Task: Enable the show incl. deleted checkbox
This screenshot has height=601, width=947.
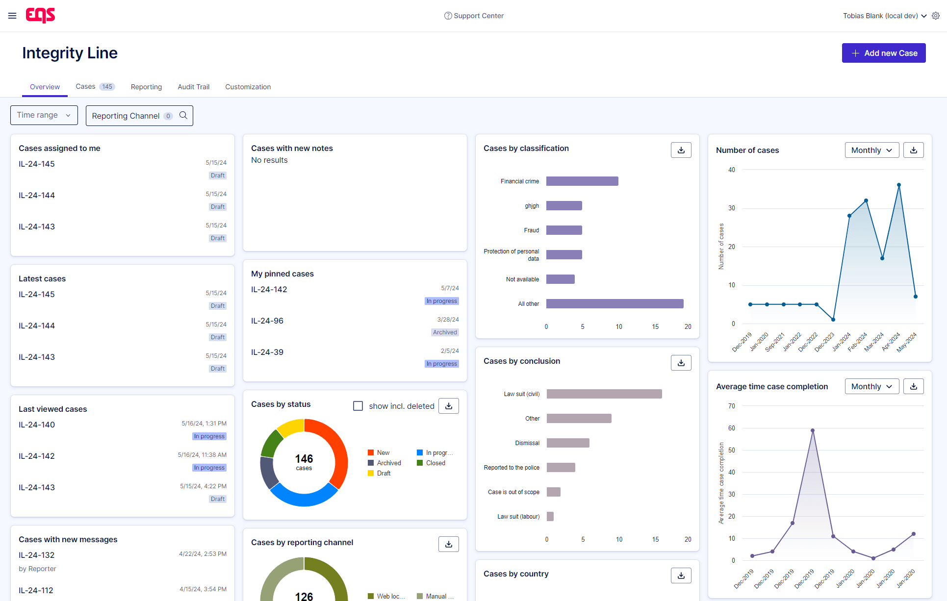Action: [358, 406]
